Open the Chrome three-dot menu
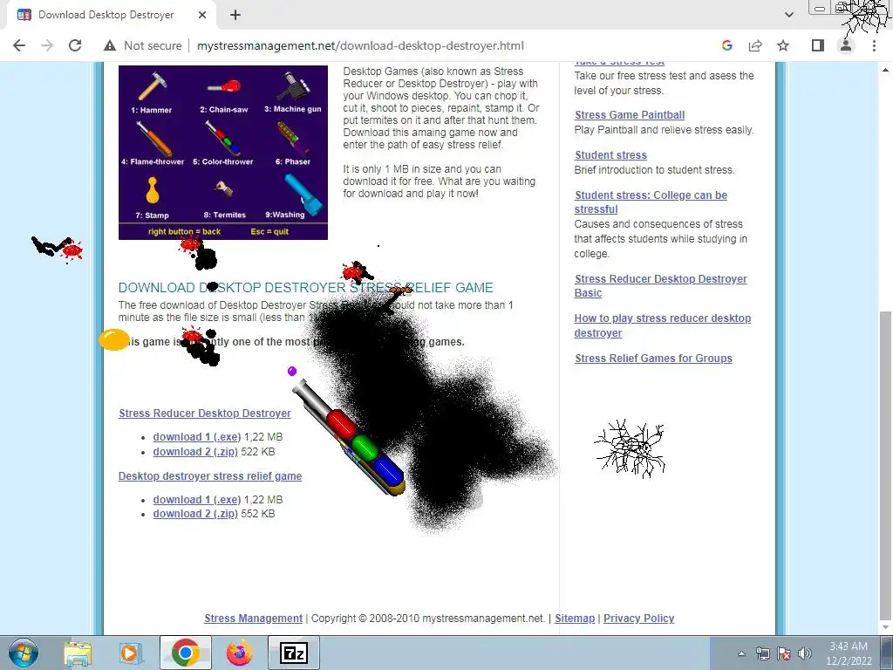 tap(874, 45)
